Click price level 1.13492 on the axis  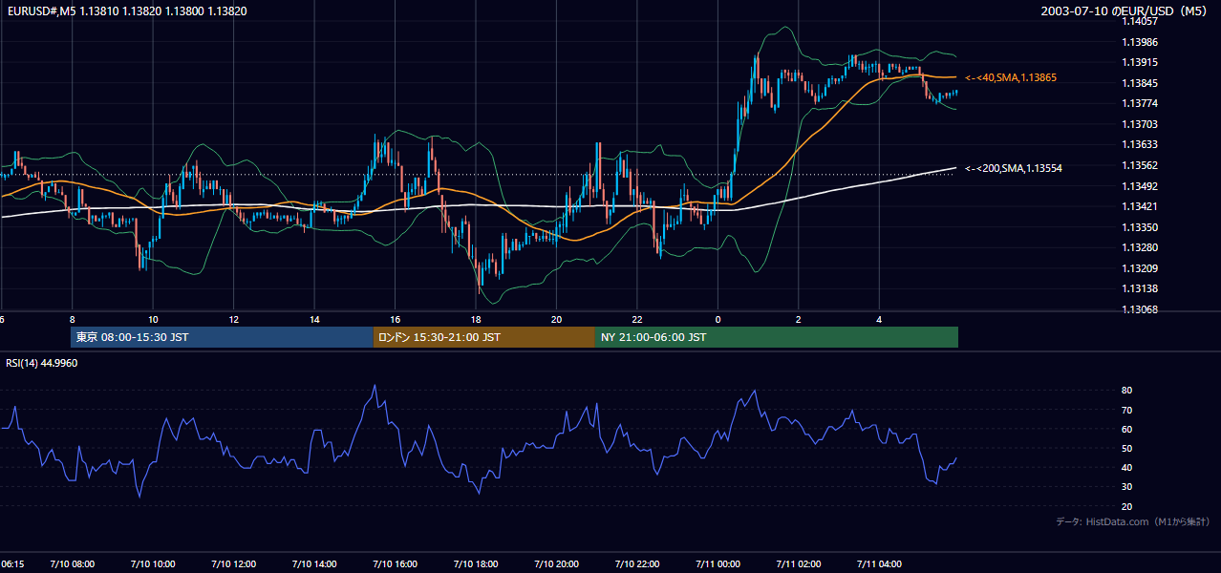coord(1141,186)
